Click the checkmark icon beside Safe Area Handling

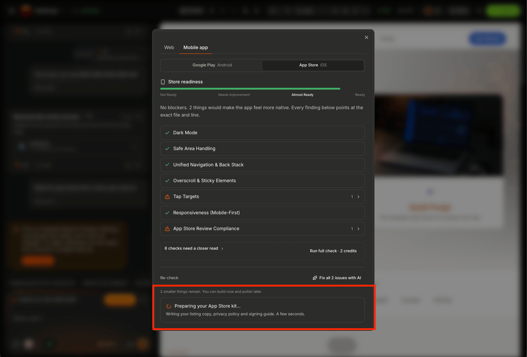click(x=167, y=149)
